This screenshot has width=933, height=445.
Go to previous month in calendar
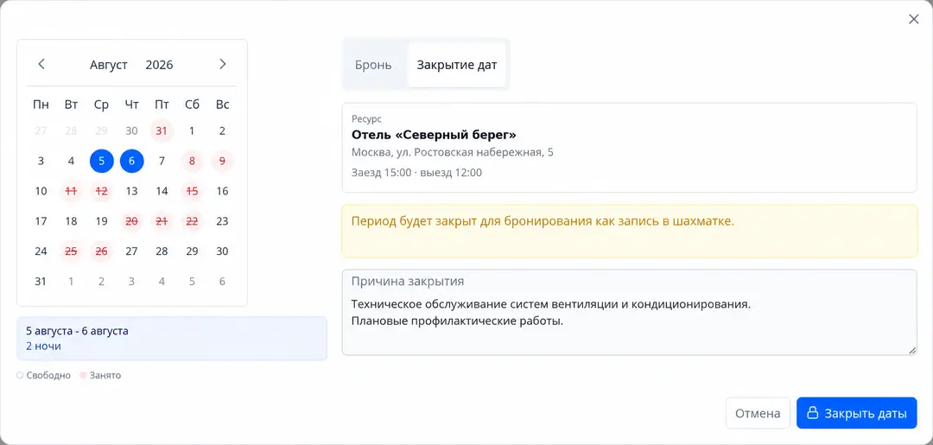[41, 64]
